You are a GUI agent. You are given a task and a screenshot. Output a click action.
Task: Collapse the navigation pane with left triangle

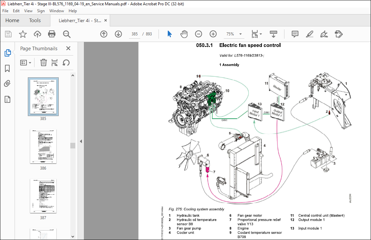pos(81,141)
